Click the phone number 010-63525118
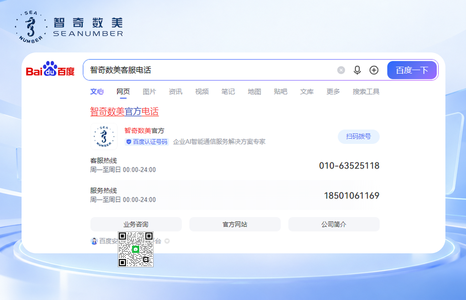Screen dimensions: 466x300 click(x=349, y=166)
